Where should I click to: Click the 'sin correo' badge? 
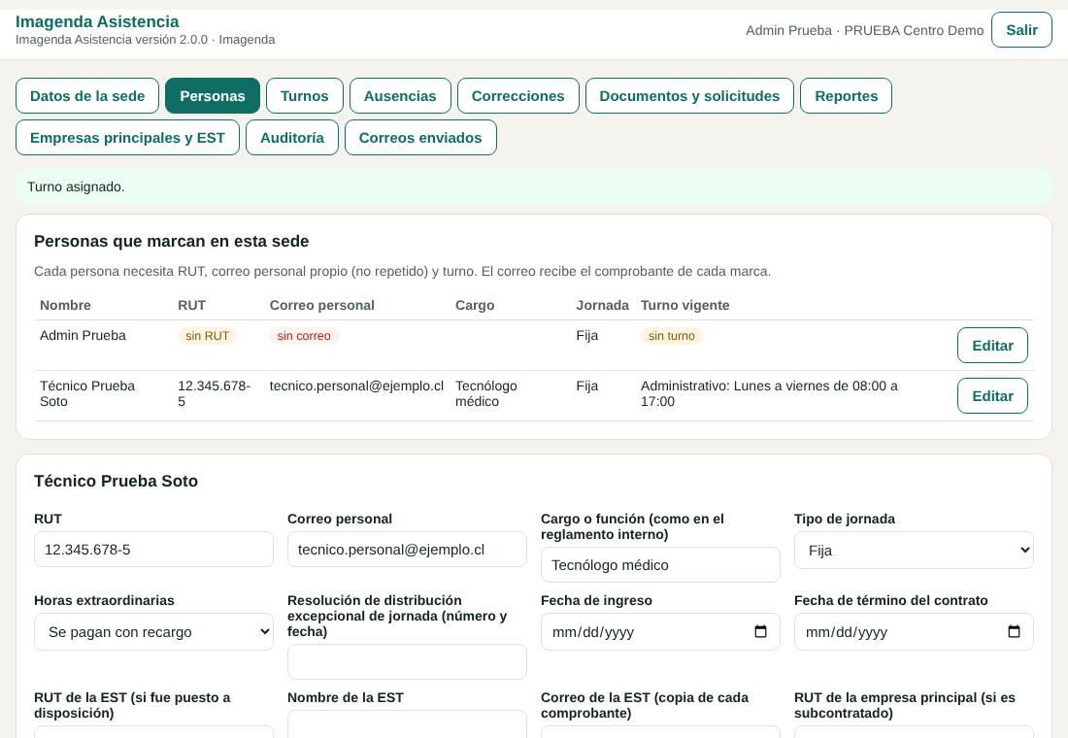coord(304,336)
